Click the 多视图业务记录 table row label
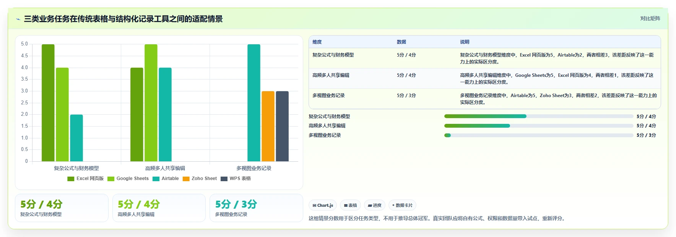 [328, 96]
